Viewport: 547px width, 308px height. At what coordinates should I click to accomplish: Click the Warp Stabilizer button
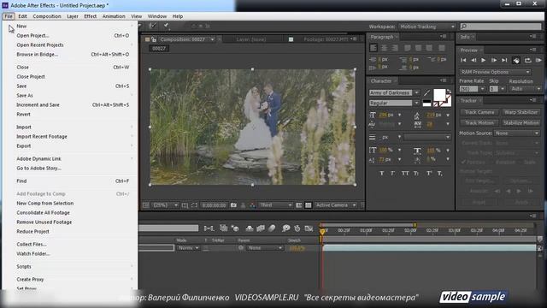click(521, 112)
